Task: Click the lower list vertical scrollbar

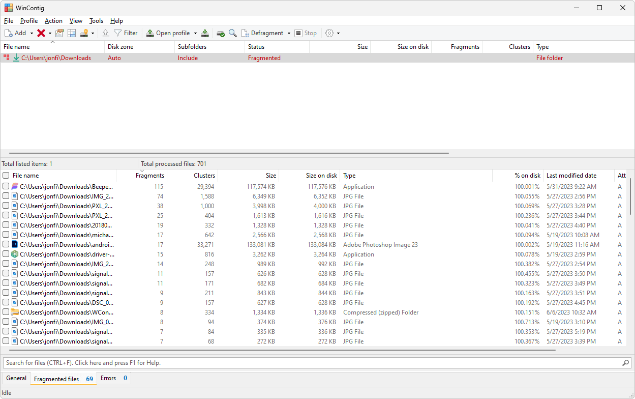Action: coord(631,196)
